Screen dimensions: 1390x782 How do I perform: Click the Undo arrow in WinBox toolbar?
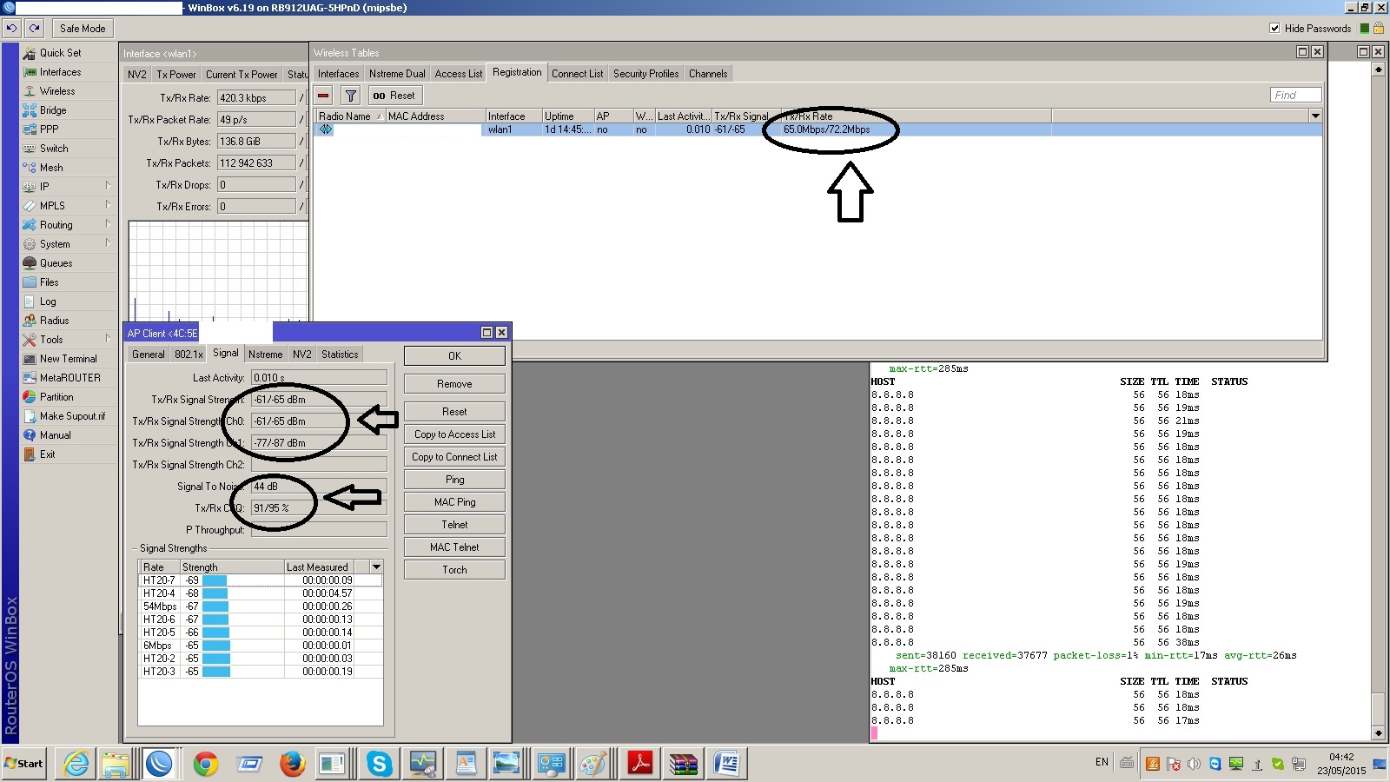(11, 28)
